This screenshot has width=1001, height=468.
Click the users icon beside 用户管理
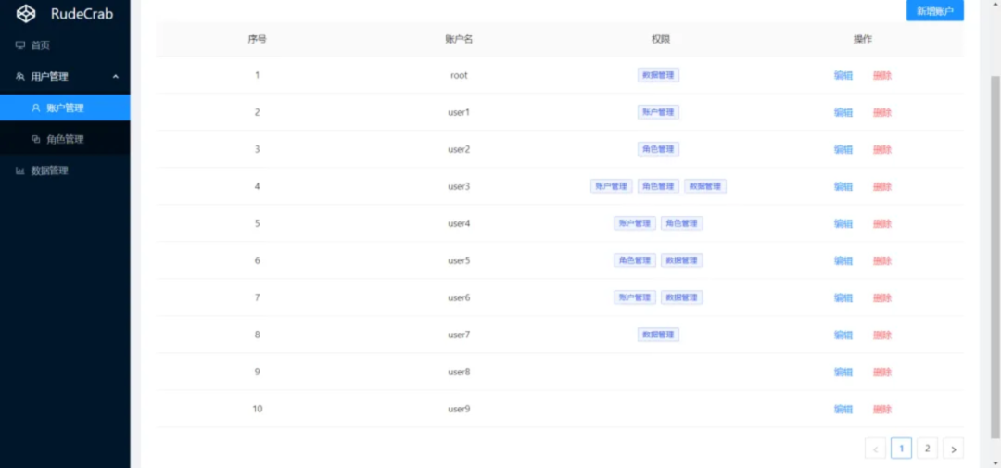pos(20,77)
